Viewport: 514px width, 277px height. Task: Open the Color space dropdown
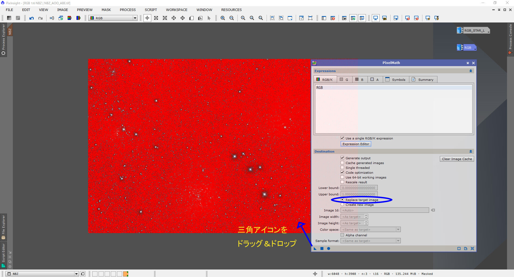pyautogui.click(x=398, y=229)
